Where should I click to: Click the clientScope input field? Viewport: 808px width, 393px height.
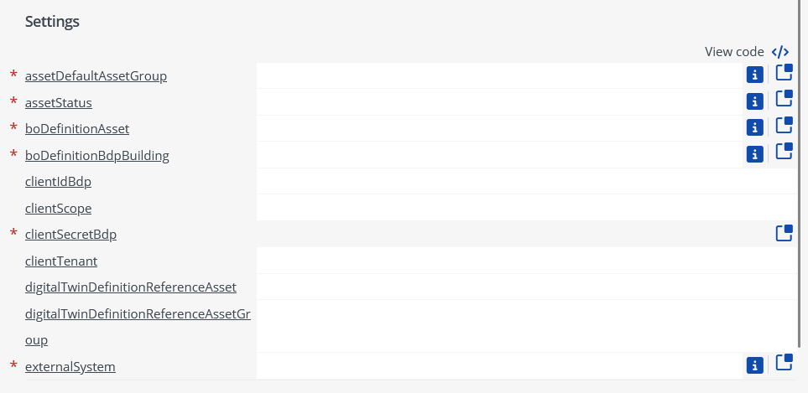[527, 207]
